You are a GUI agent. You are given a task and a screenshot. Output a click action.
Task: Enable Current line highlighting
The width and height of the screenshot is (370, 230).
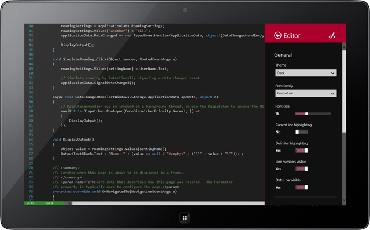pos(302,132)
